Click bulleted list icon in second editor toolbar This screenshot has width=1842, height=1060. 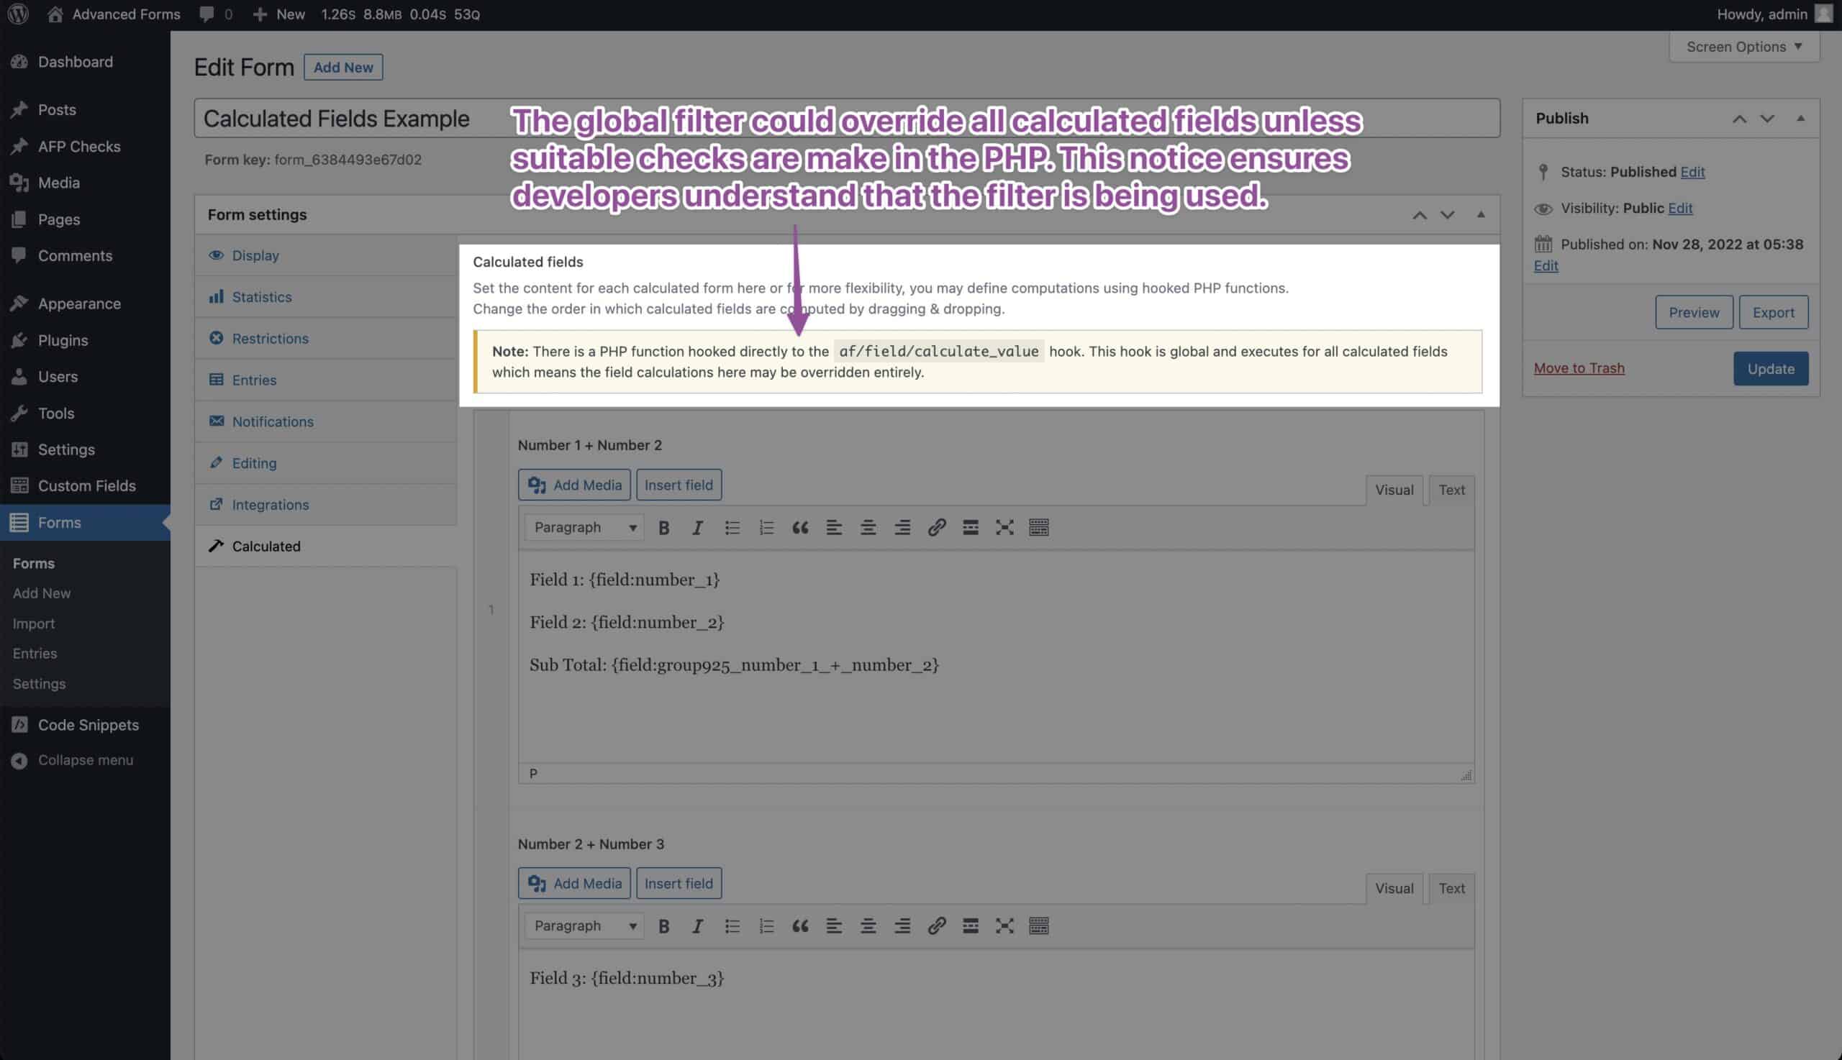click(732, 926)
